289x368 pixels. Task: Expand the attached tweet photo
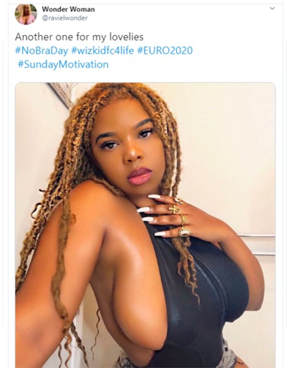145,225
